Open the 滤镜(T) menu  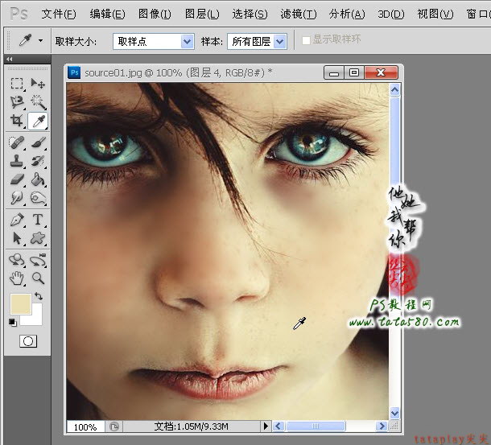[299, 14]
